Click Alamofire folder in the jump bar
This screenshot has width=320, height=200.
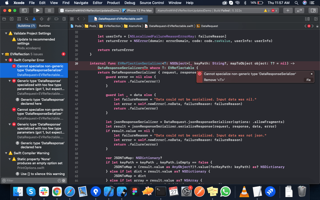(133, 26)
